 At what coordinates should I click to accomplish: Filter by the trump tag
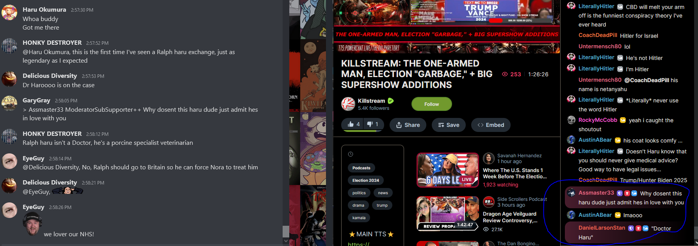[382, 205]
